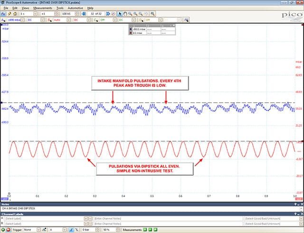Click the 32 of 32 buffer field

tap(96, 14)
